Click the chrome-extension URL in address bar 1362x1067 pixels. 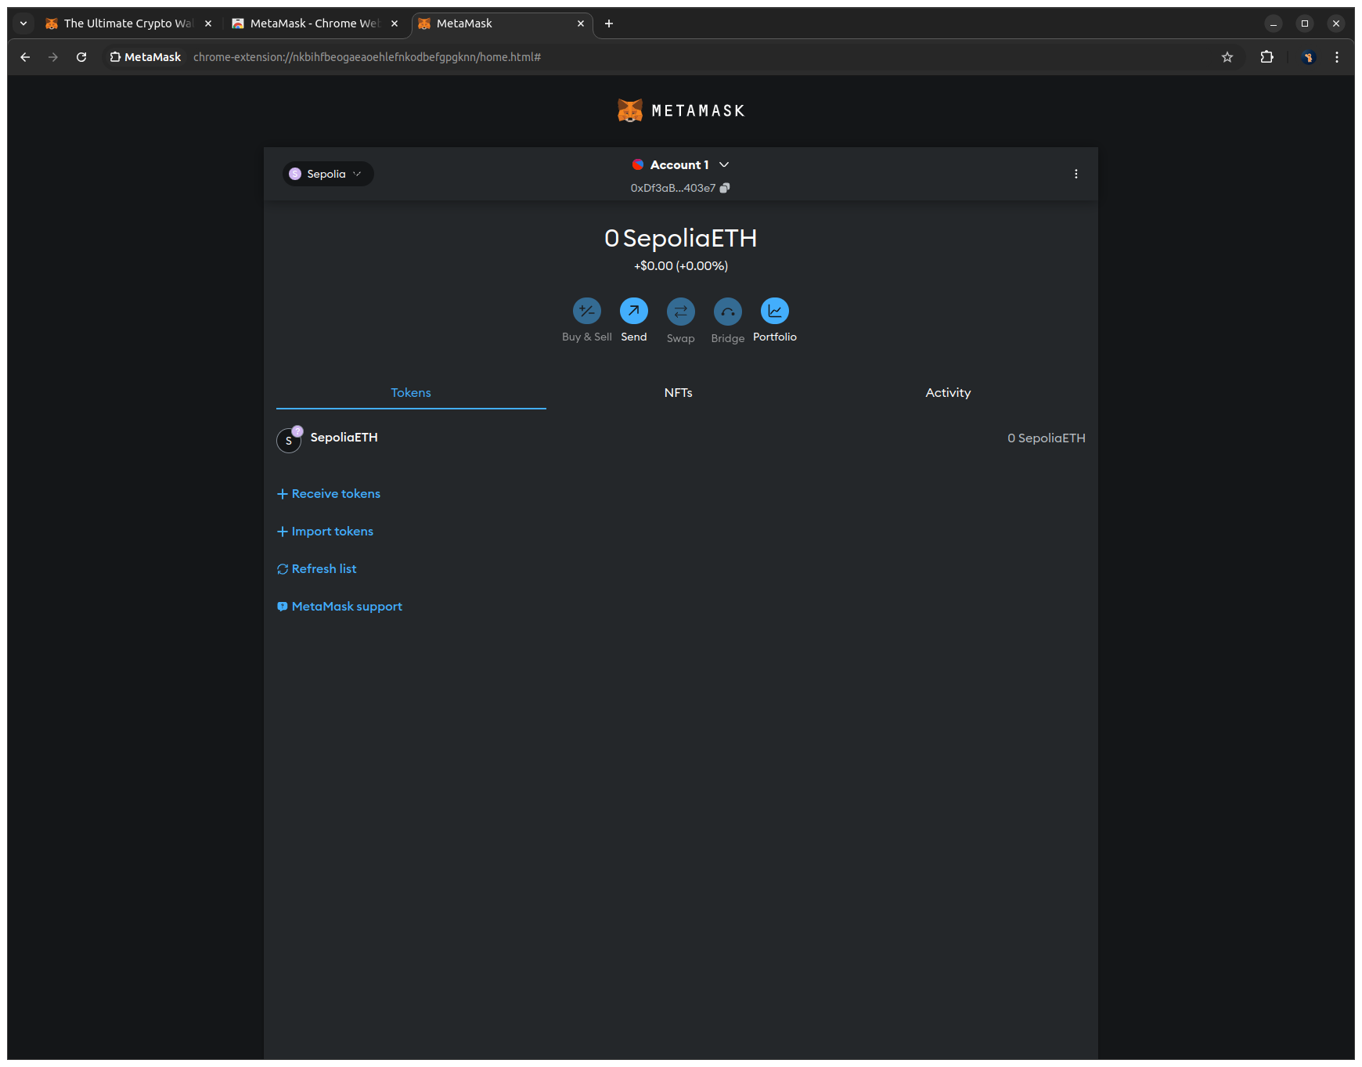(367, 57)
